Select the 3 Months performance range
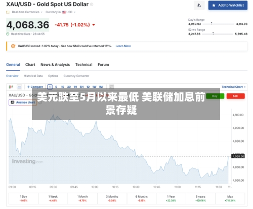Viewport: 253px width, 209px height. point(112,198)
